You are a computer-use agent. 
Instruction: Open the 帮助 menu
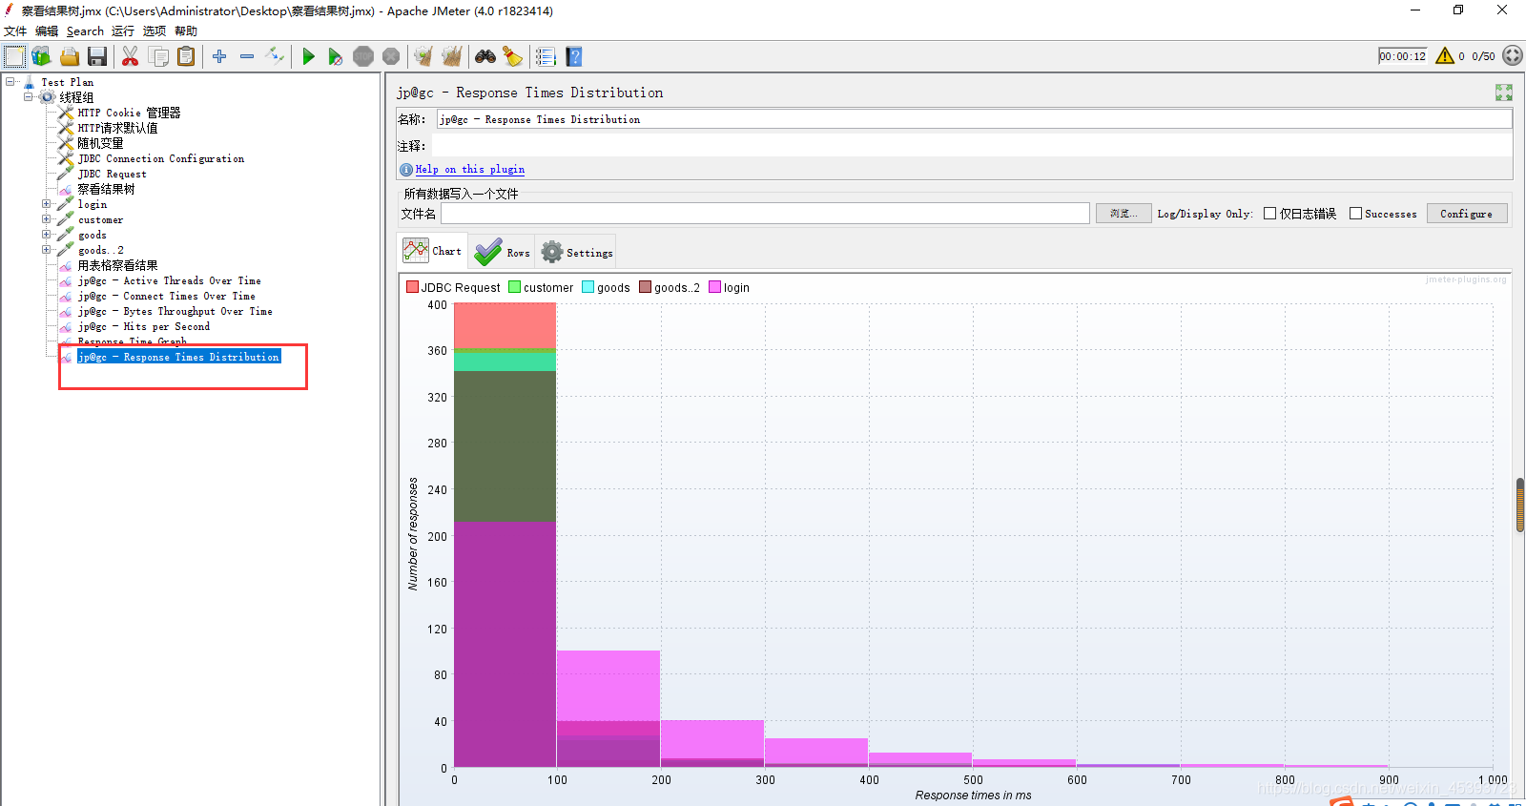coord(186,31)
